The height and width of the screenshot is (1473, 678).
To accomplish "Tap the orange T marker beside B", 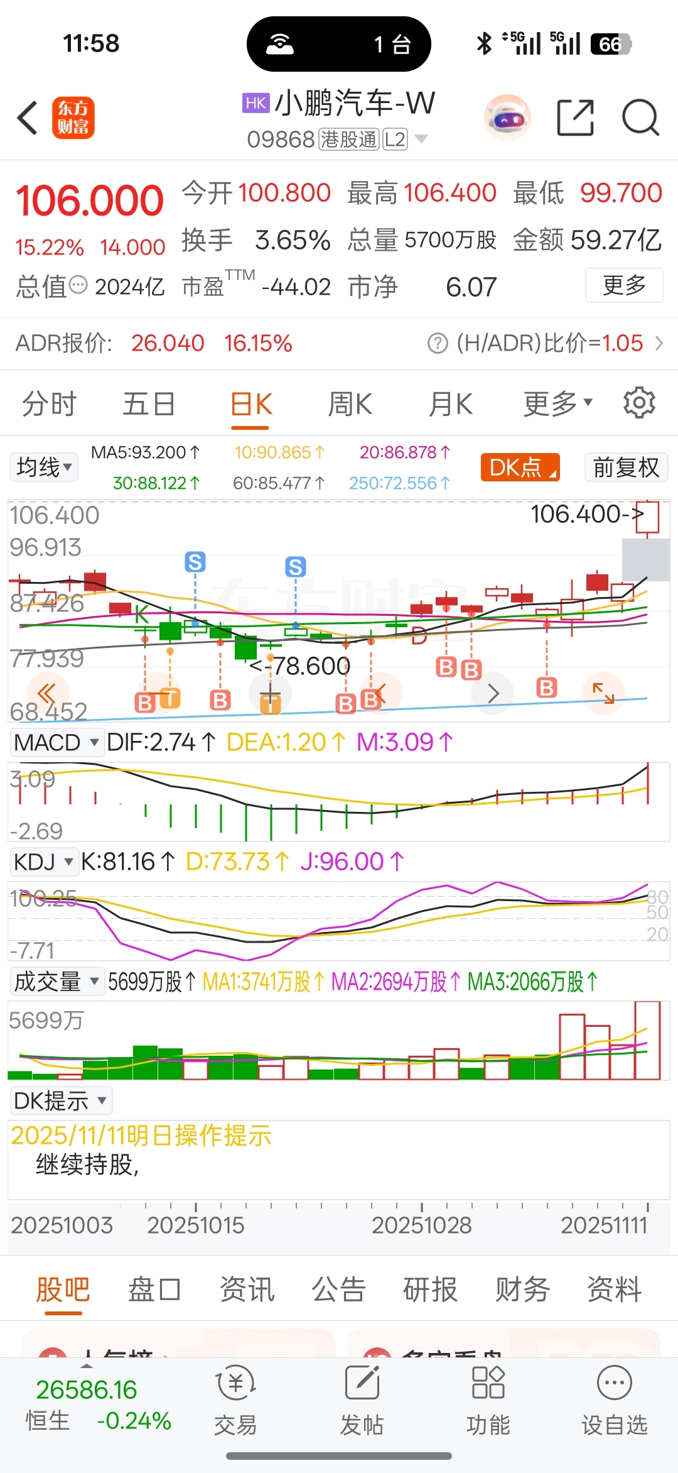I will [x=170, y=698].
